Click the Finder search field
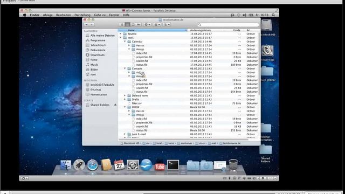This screenshot has width=345, height=194. 228,25
